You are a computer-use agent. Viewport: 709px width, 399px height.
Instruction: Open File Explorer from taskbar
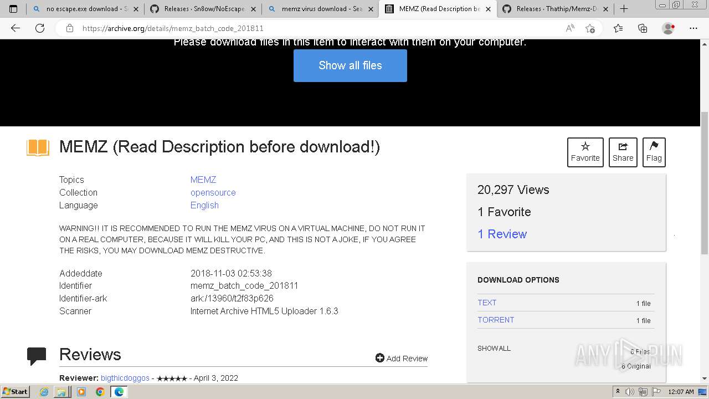pos(61,392)
